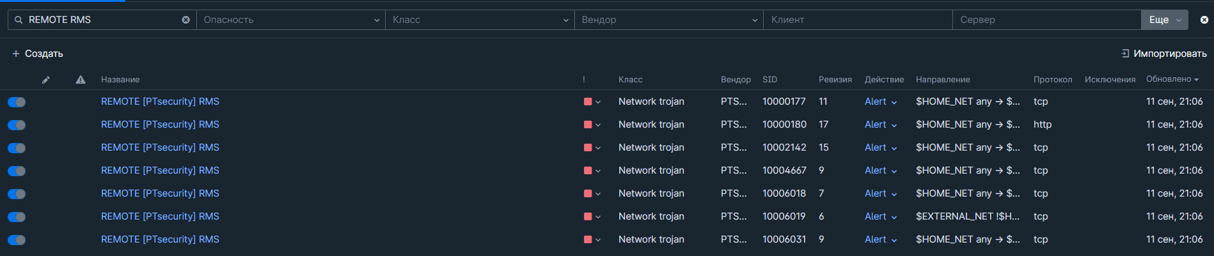
Task: Disable the rule with SID 10000177
Action: [x=17, y=102]
